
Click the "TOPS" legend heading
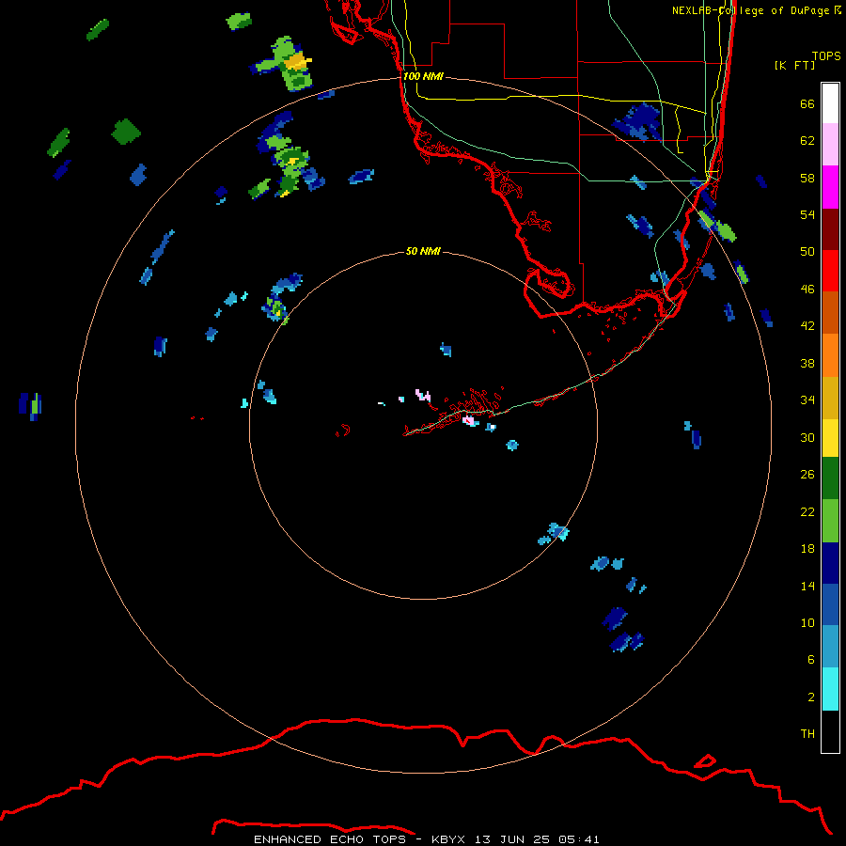coord(826,56)
